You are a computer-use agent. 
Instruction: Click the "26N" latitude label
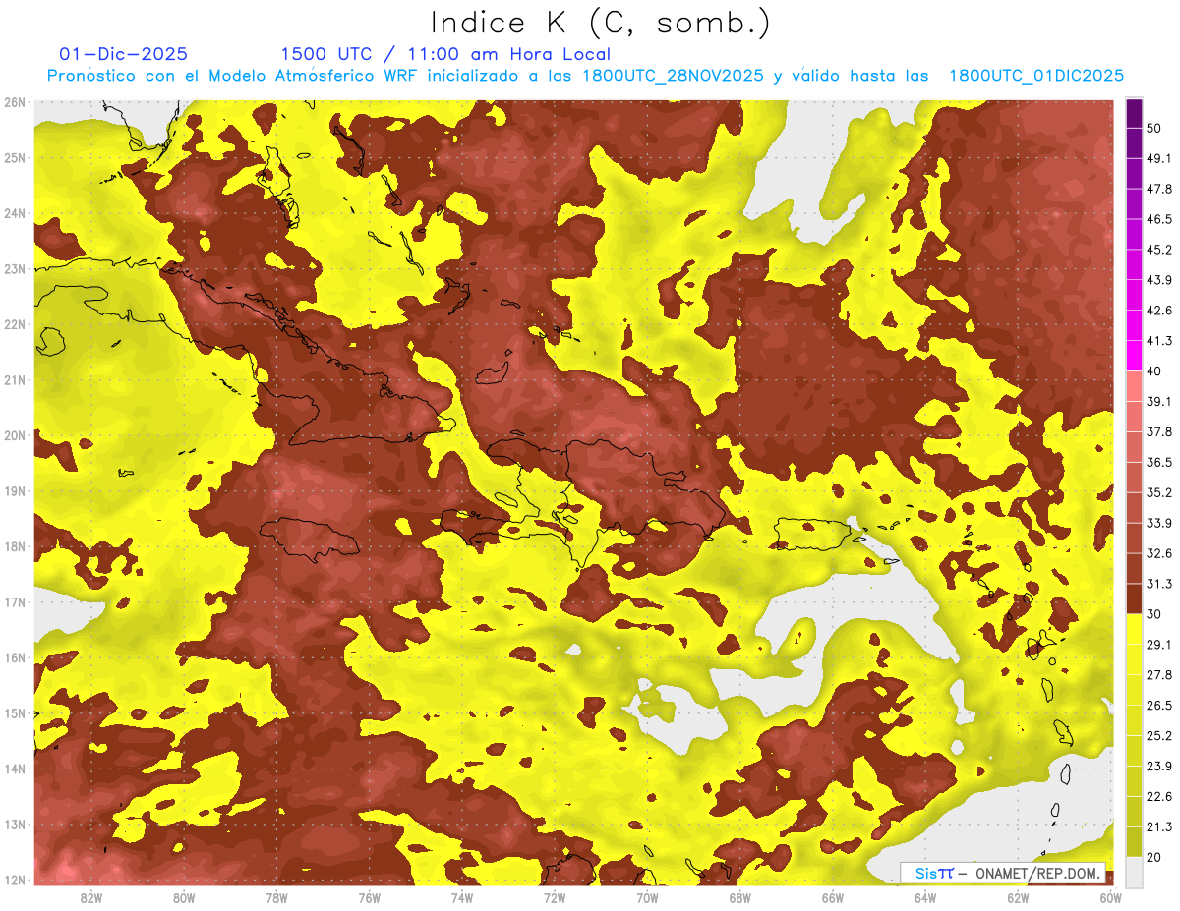point(15,102)
